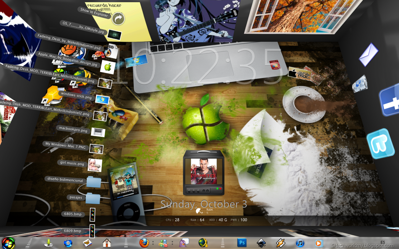Click the PWR 100 meter
The width and height of the screenshot is (399, 249).
(x=239, y=220)
